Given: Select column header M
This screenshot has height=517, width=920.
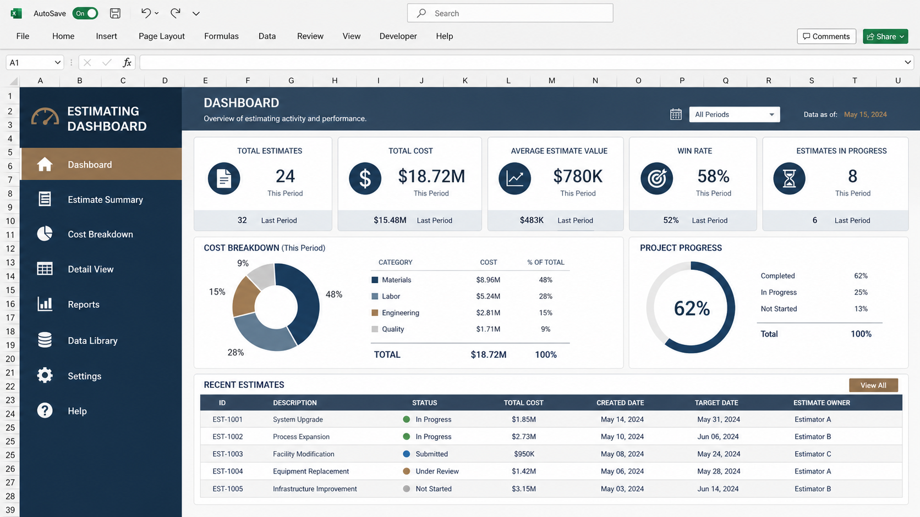Looking at the screenshot, I should [551, 80].
